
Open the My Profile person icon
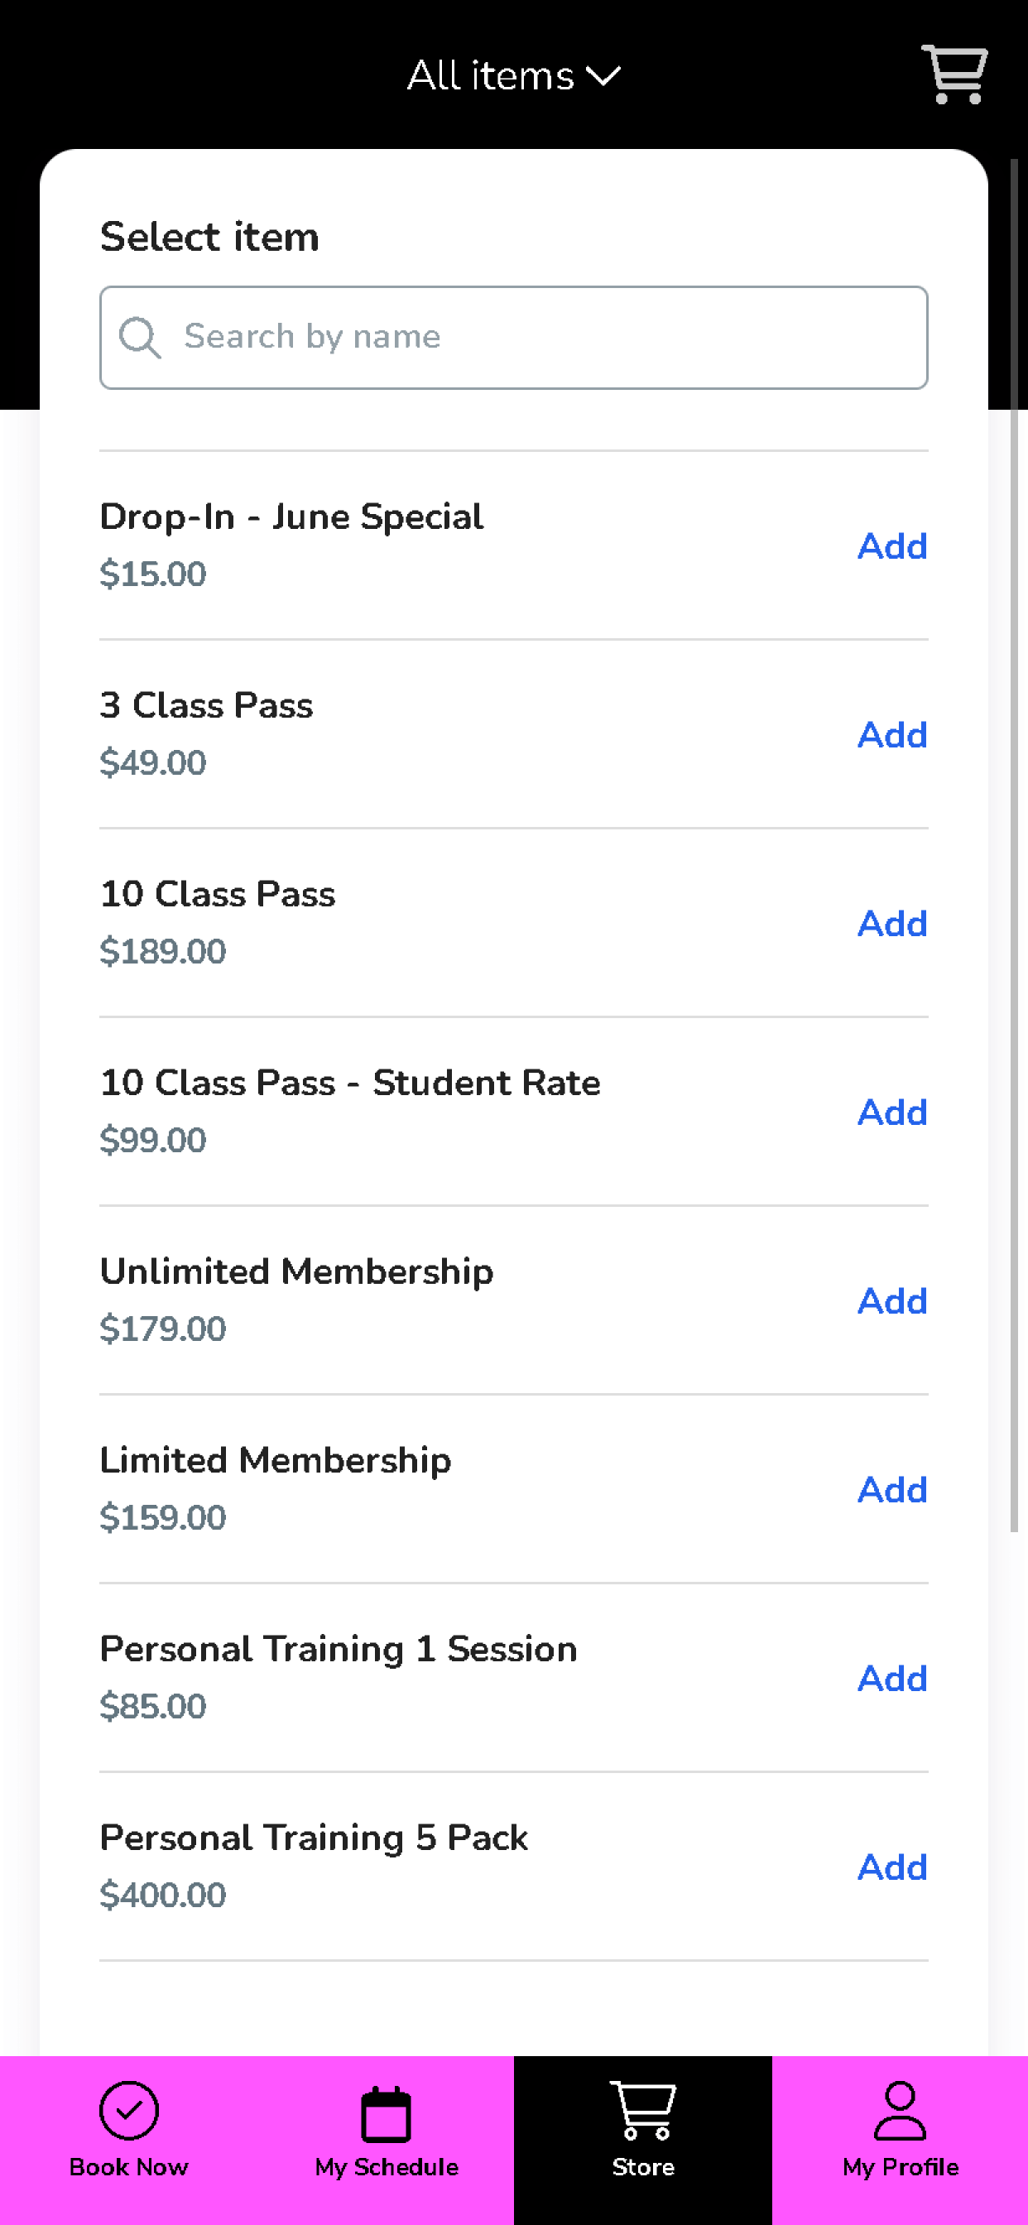(x=901, y=2110)
